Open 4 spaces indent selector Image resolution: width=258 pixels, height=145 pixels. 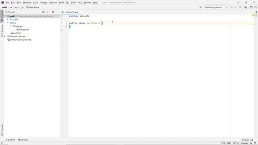pyautogui.click(x=244, y=143)
